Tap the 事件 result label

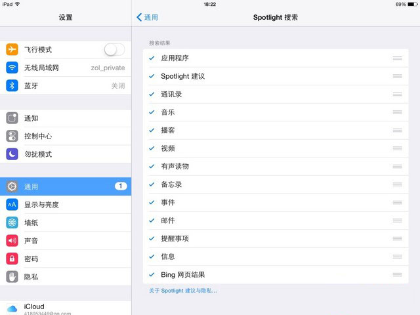tap(168, 203)
